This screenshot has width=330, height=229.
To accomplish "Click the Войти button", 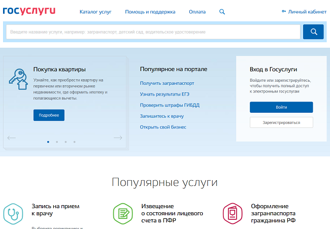I will point(281,107).
